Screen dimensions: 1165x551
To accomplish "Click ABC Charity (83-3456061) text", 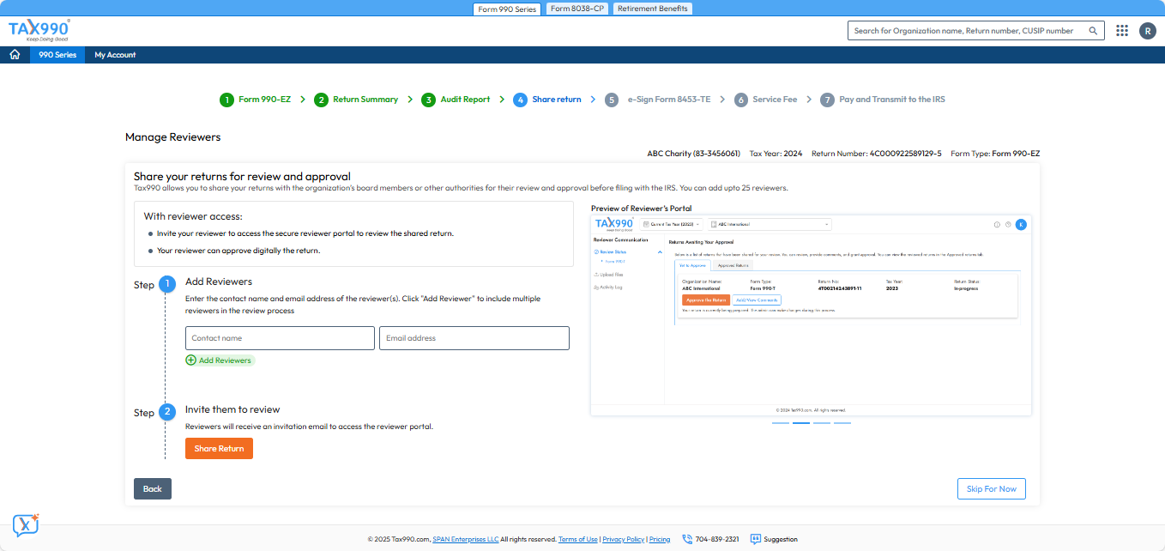I will (x=694, y=154).
